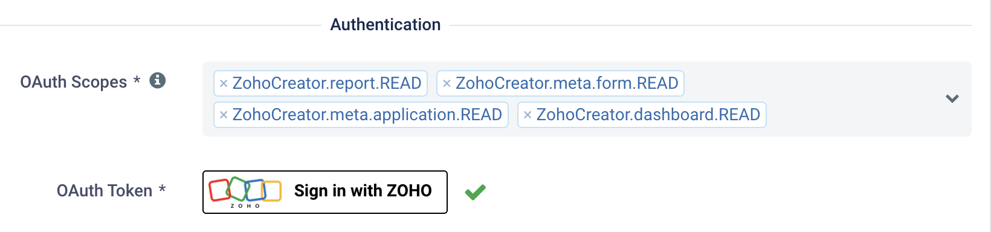Select the ZohoCreator.meta.application.READ tag label

point(367,115)
